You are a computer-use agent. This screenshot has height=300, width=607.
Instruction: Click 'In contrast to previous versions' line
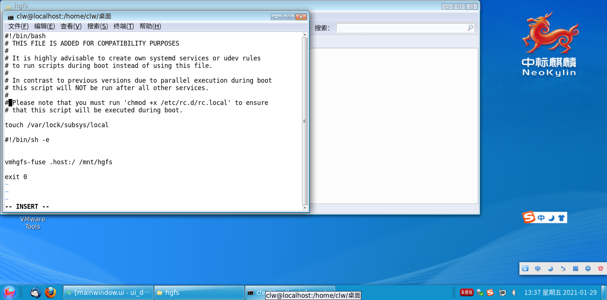(x=138, y=80)
